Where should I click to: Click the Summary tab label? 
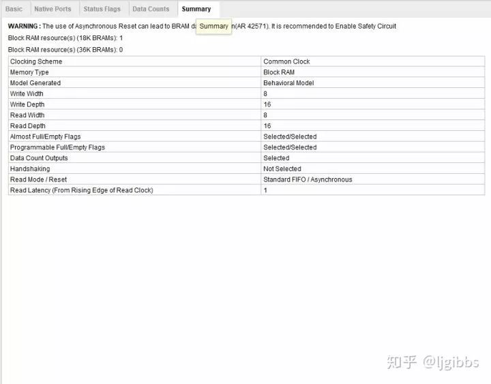tap(196, 9)
